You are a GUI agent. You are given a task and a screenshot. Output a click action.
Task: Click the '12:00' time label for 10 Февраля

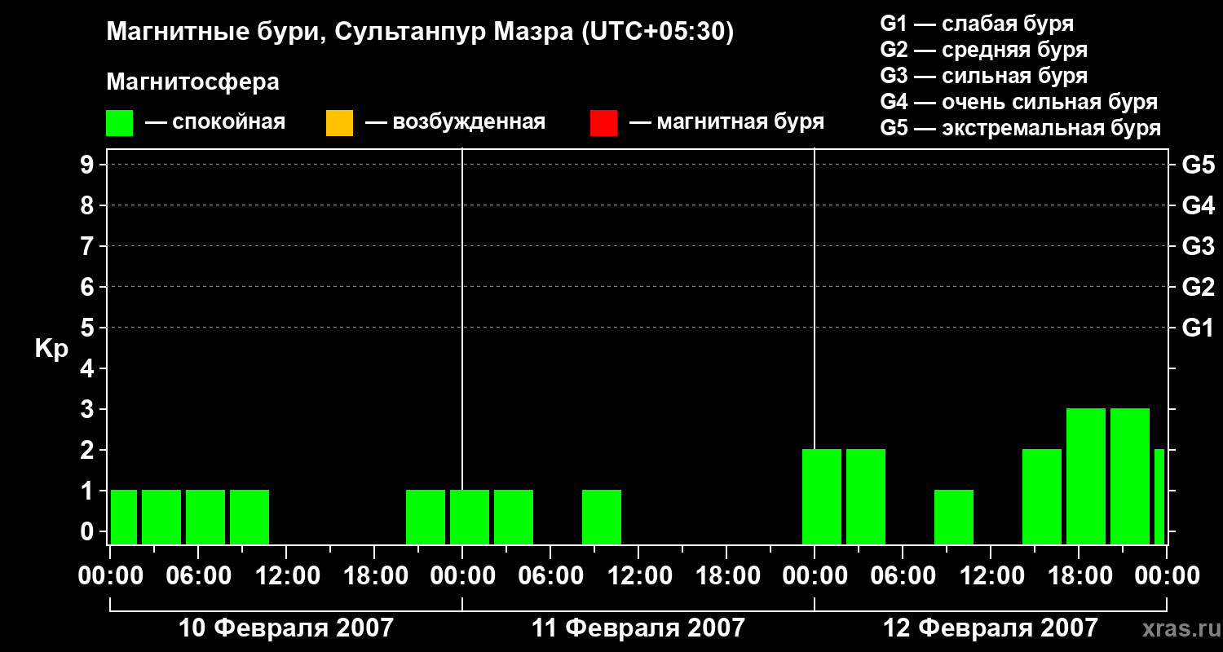[x=286, y=576]
